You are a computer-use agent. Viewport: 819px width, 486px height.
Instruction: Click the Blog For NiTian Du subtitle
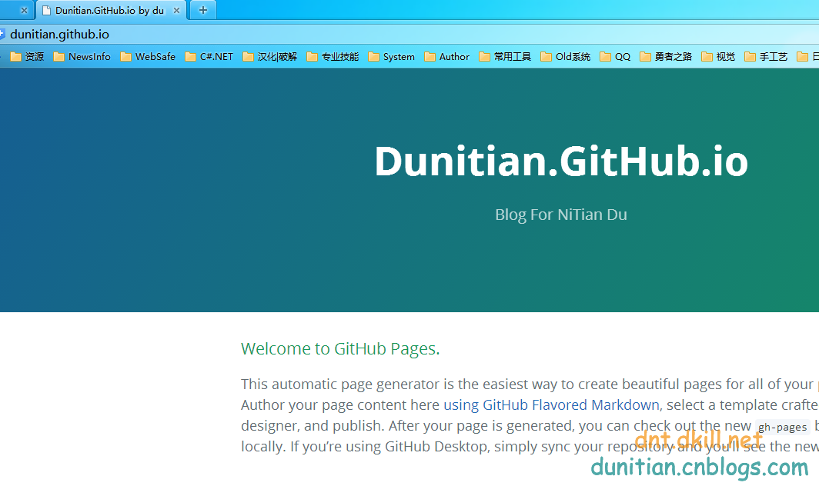tap(561, 215)
